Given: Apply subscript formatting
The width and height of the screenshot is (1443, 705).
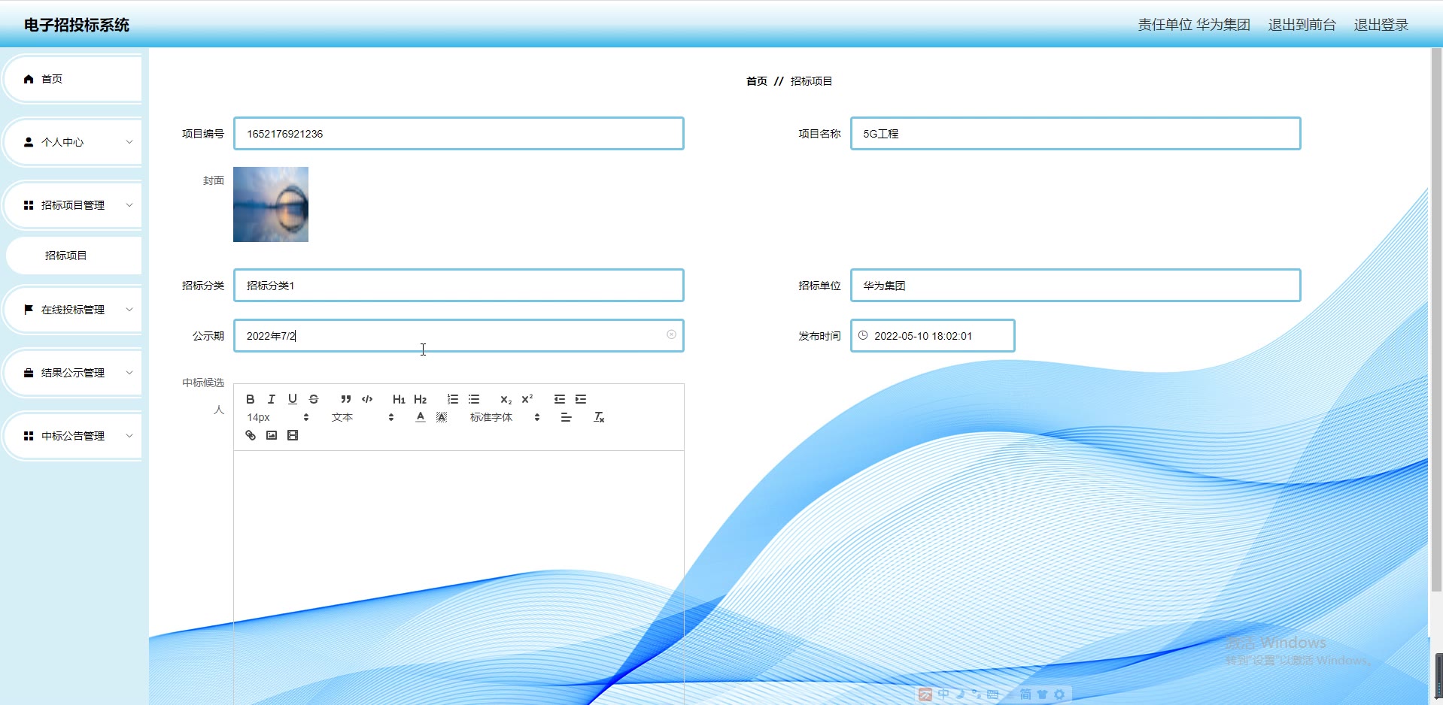Looking at the screenshot, I should [506, 399].
